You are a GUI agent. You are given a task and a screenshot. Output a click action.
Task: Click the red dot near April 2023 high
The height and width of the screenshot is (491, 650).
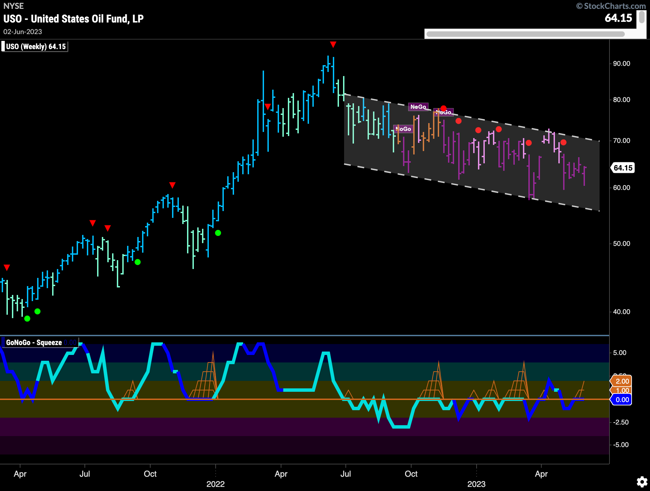click(563, 142)
